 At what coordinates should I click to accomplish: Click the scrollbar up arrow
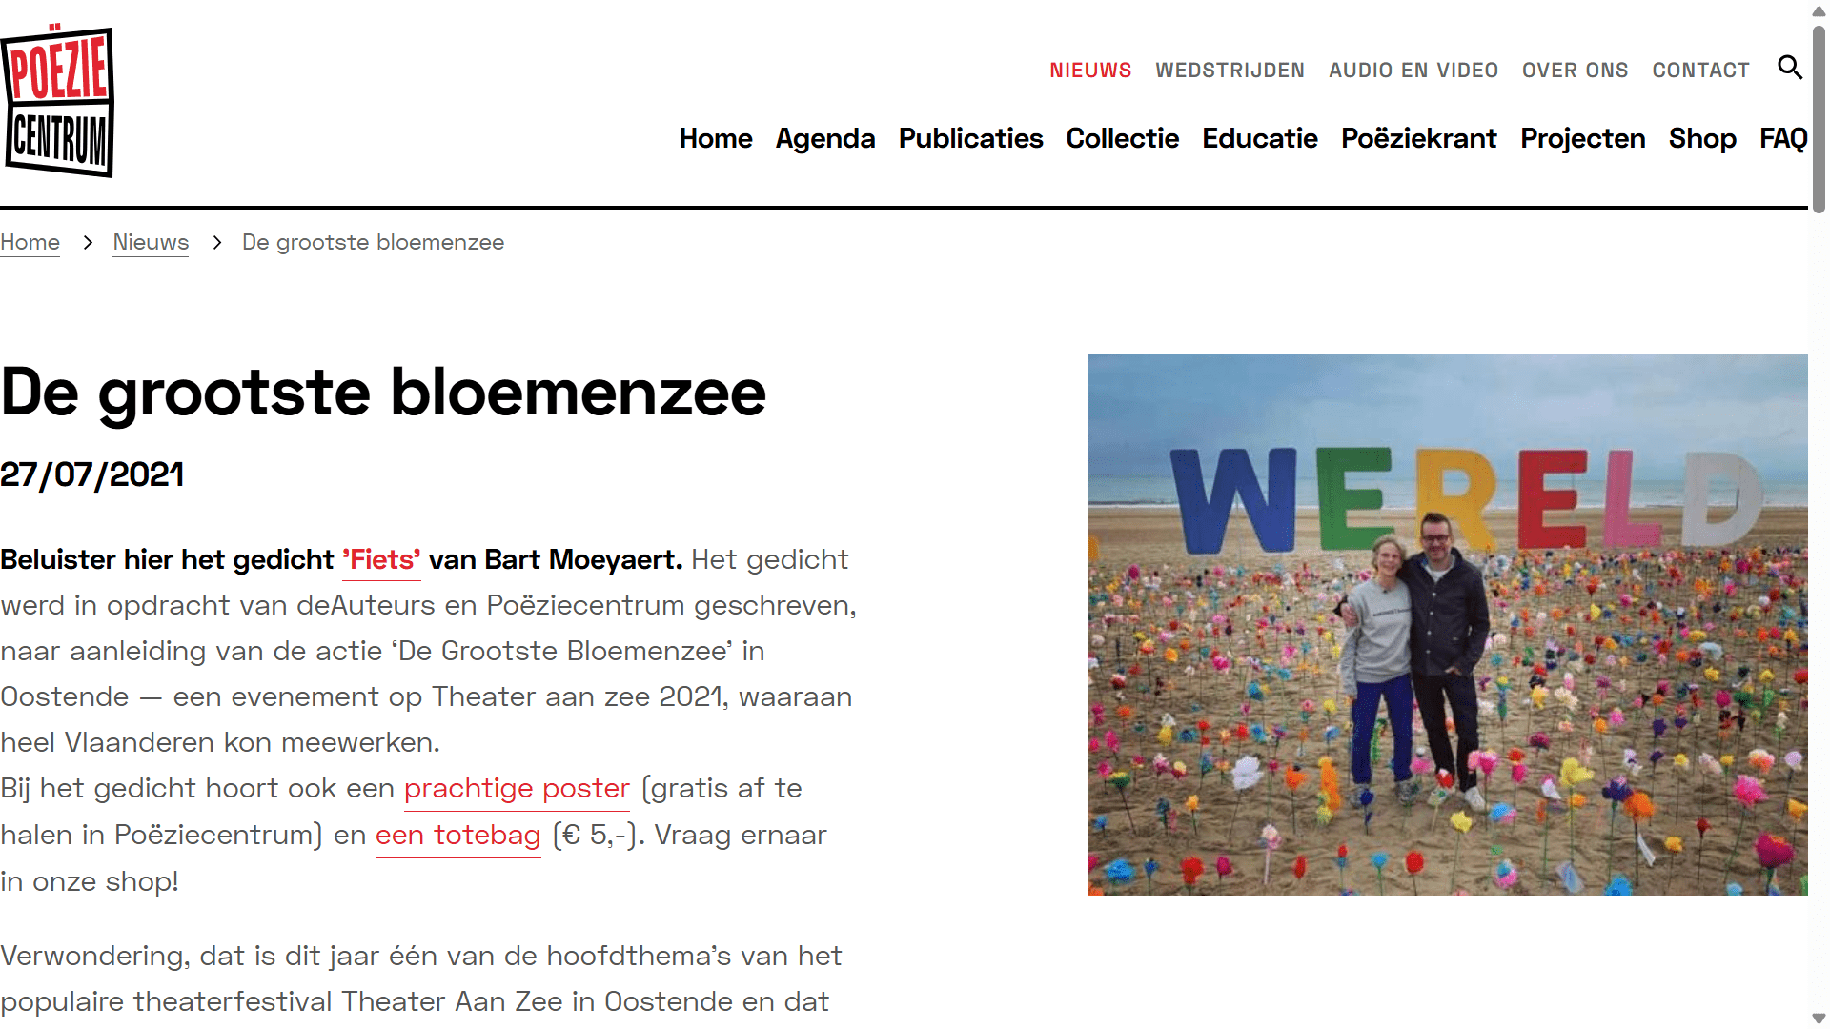pyautogui.click(x=1819, y=10)
